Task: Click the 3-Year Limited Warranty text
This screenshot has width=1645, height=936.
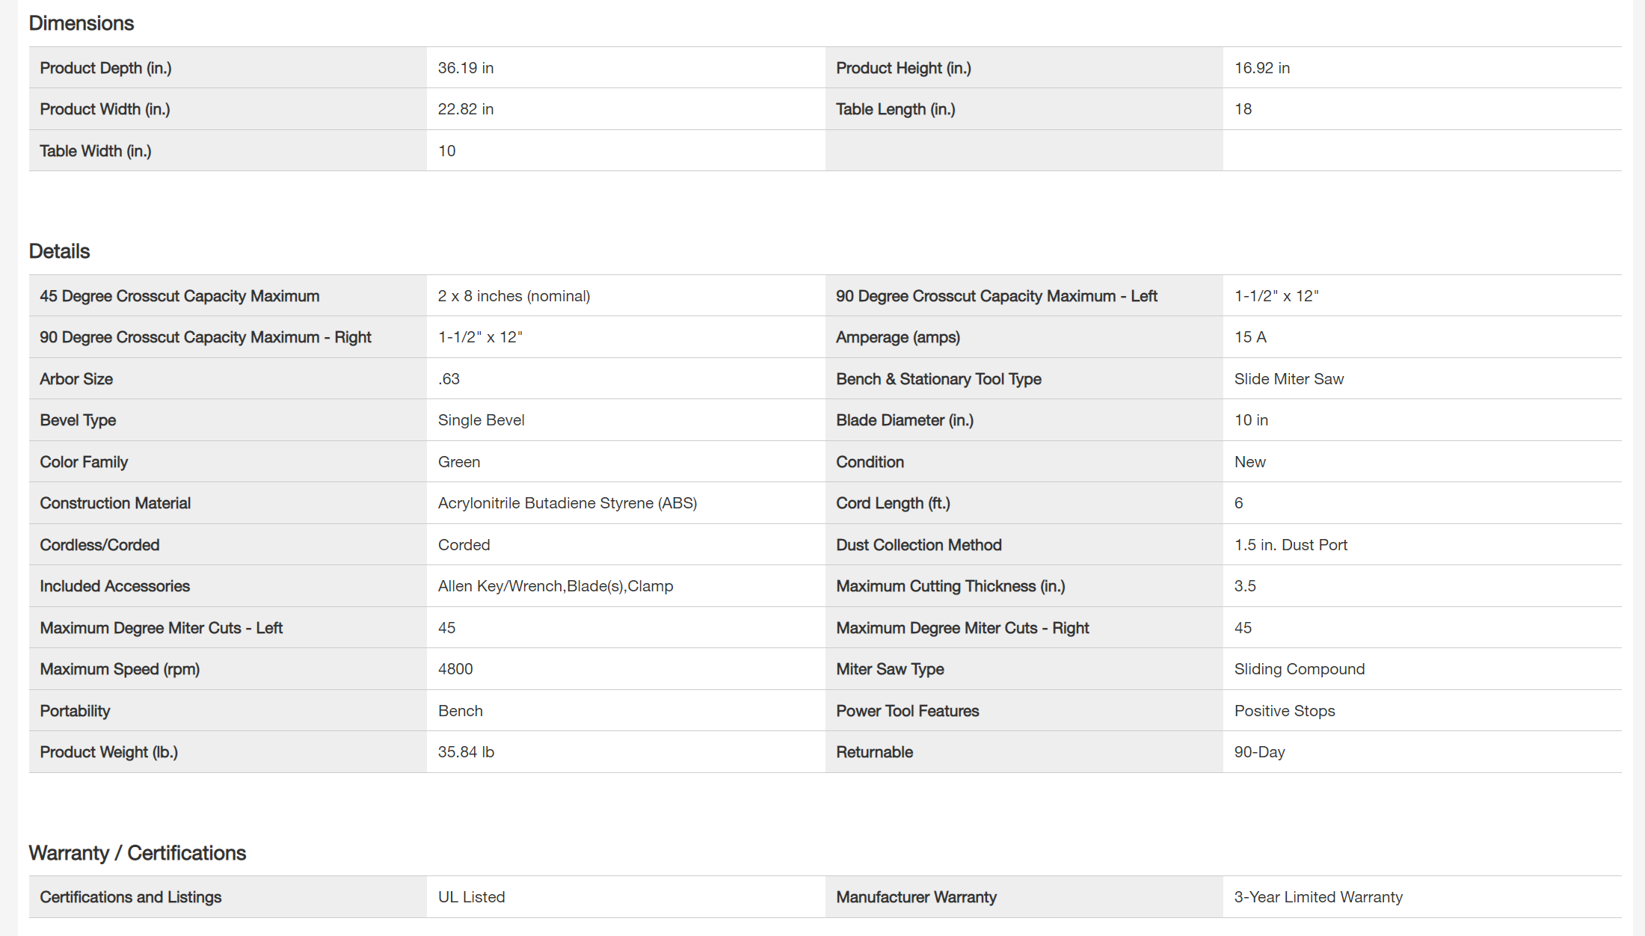Action: click(x=1317, y=897)
